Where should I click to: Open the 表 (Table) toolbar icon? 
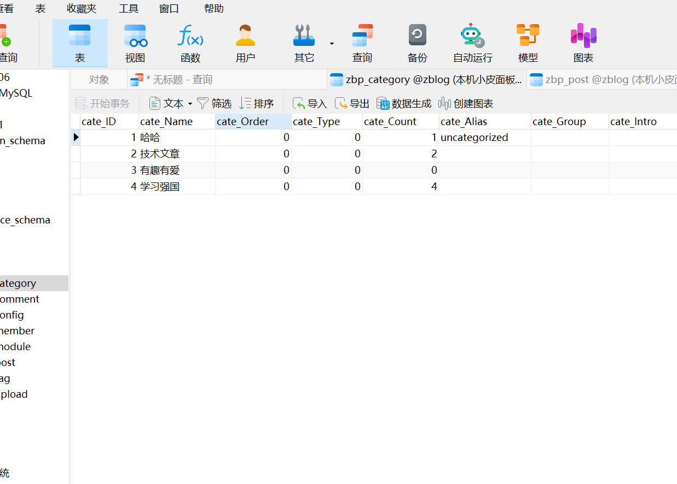(x=80, y=43)
